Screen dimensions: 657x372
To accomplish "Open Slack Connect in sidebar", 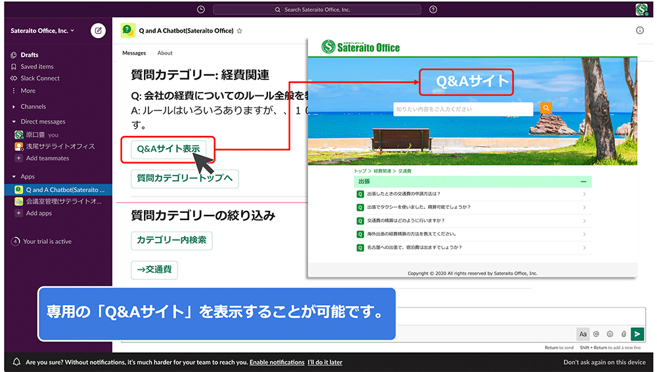I will coord(40,78).
